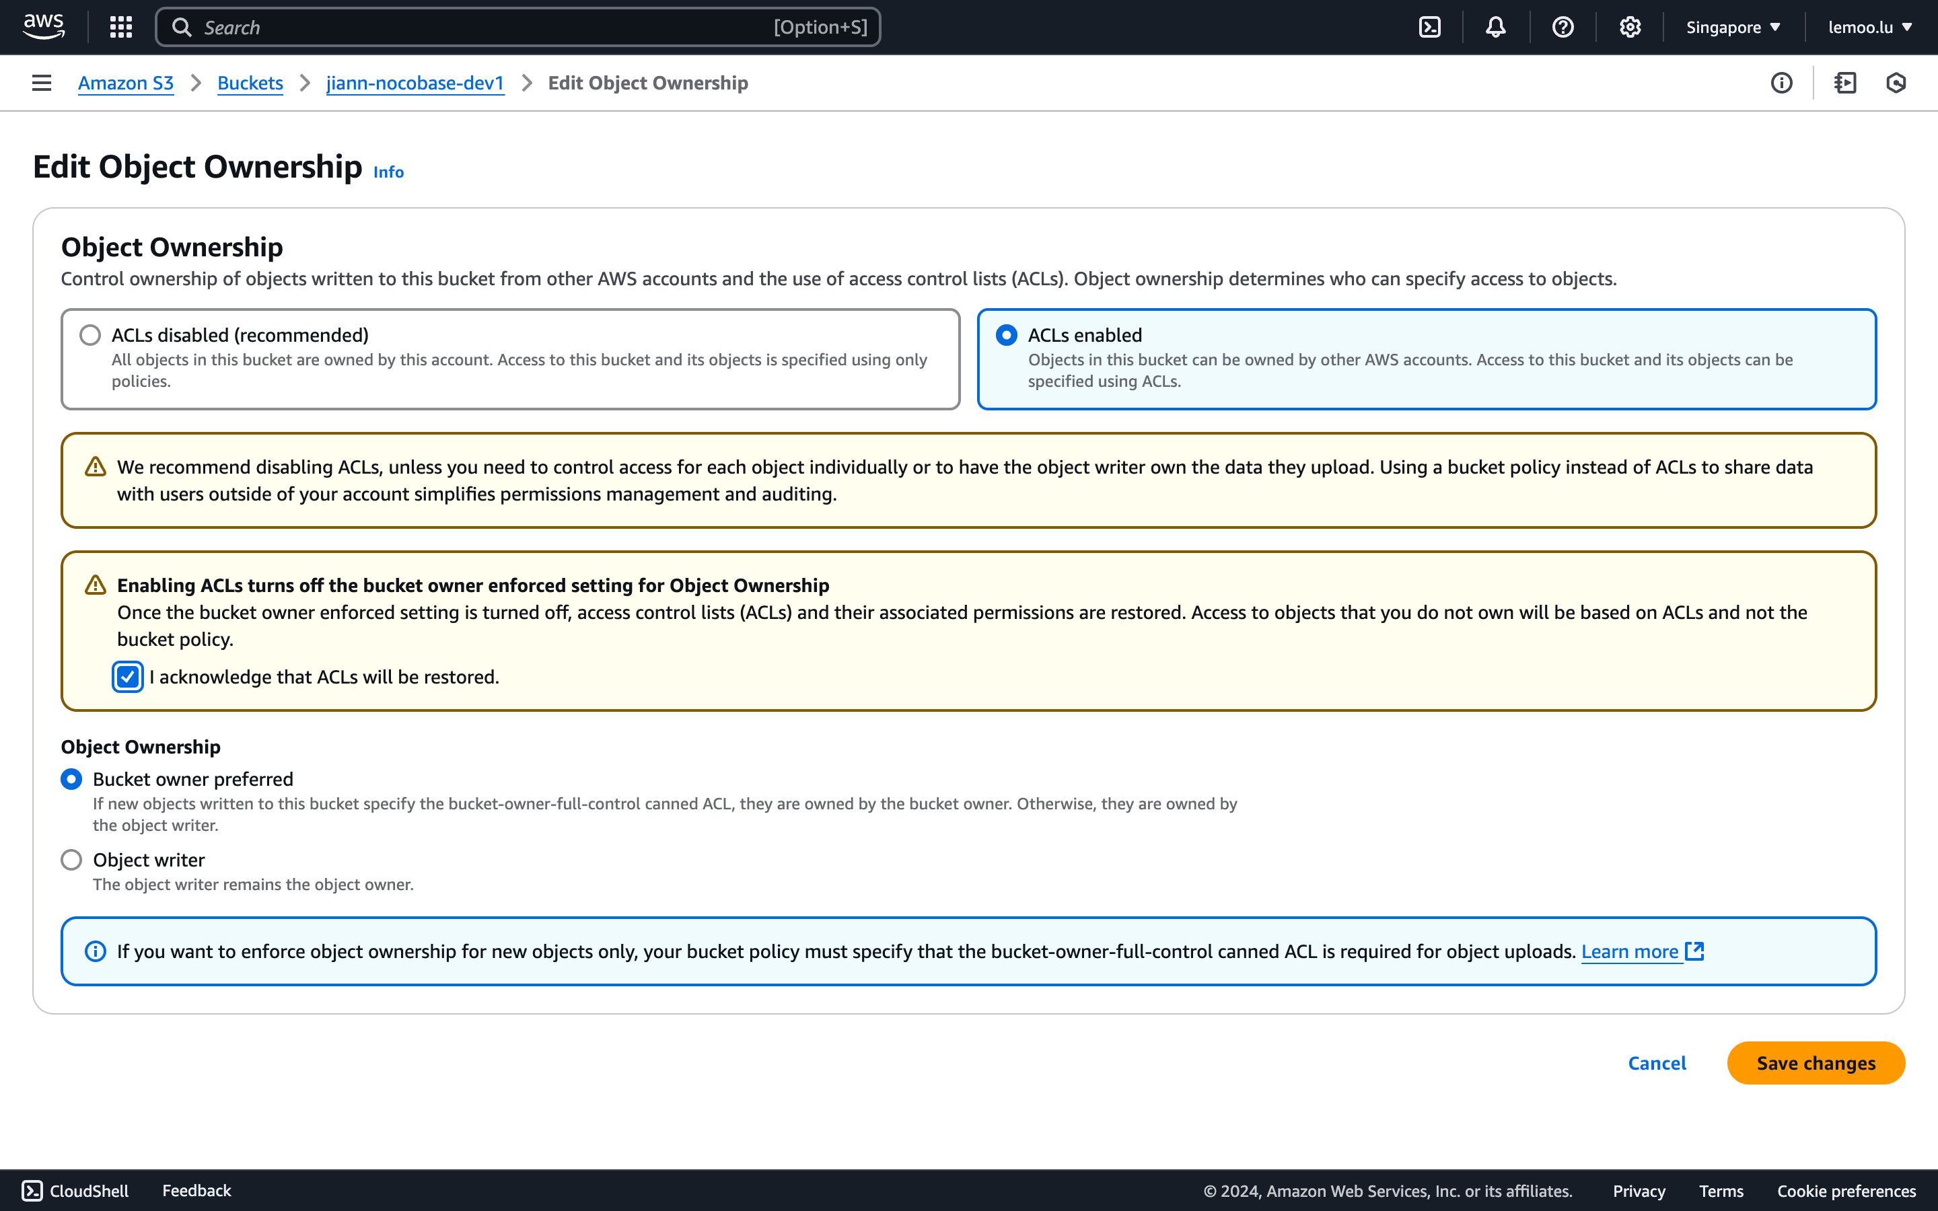This screenshot has height=1211, width=1938.
Task: Toggle the hamburger side navigation menu
Action: pos(42,83)
